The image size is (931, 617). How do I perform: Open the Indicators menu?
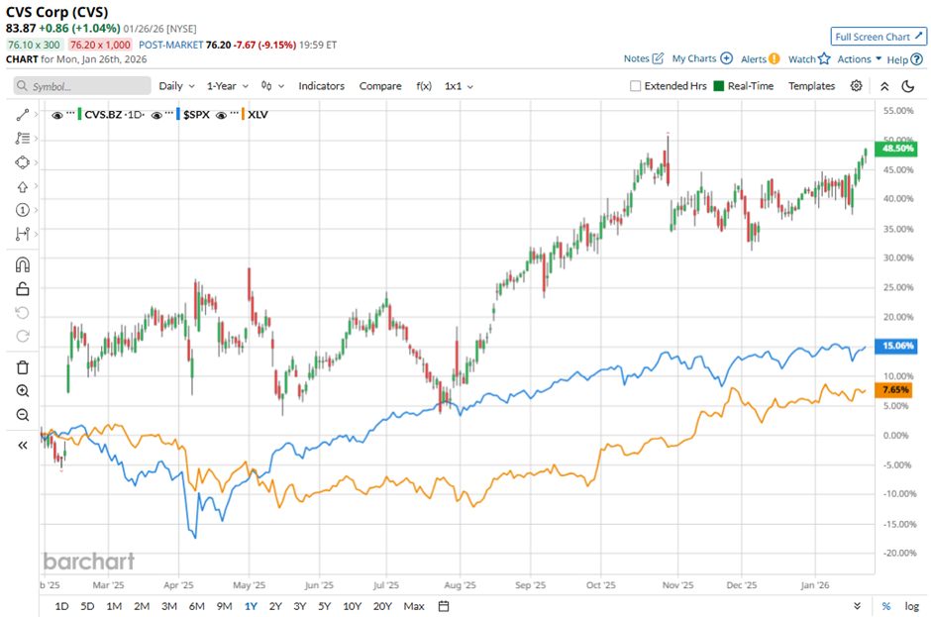click(x=321, y=86)
